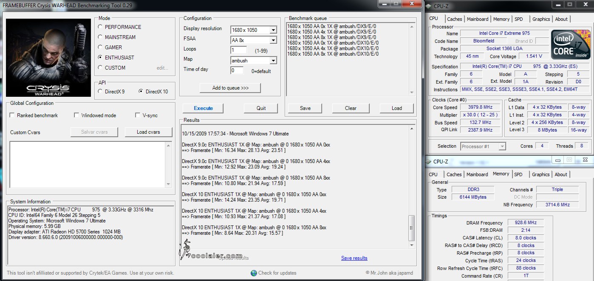Screen dimensions: 594x281
Task: Click result line Avg: 23.51
Action: pos(233,150)
